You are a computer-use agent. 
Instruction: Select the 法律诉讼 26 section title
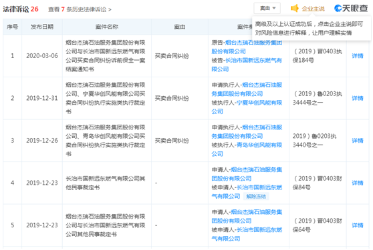point(21,9)
